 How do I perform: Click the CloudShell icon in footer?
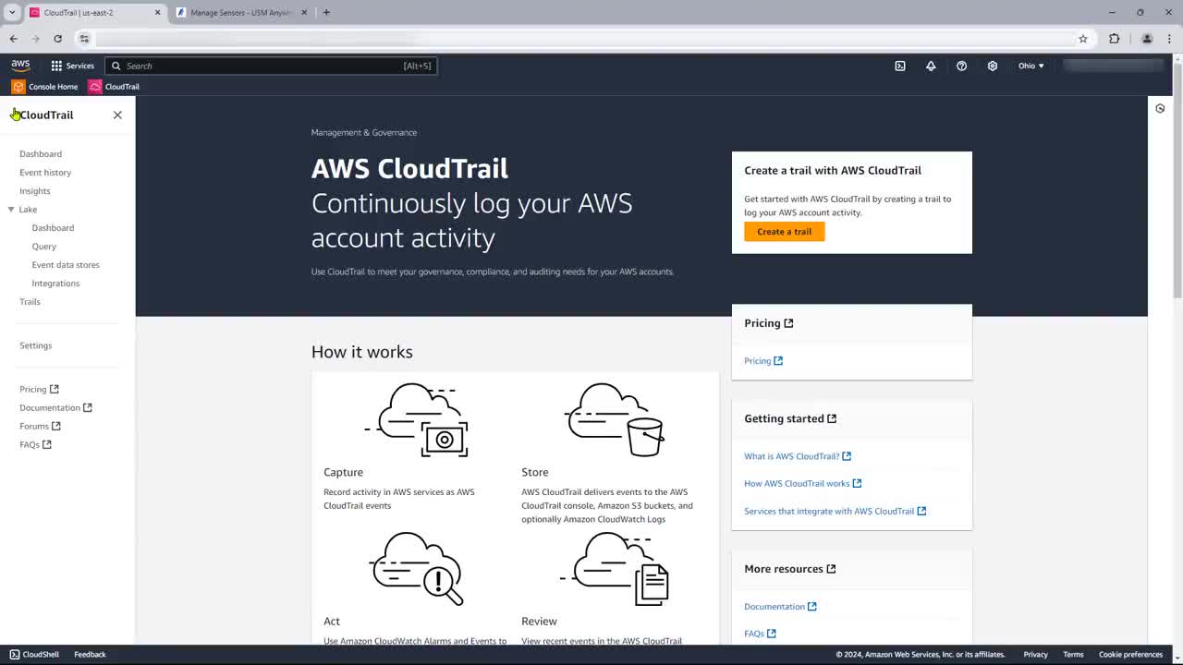coord(14,654)
